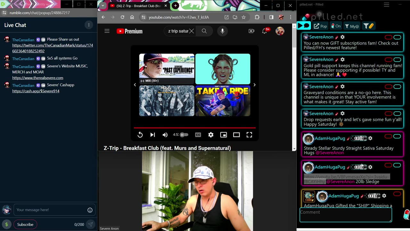This screenshot has width=410, height=231.
Task: Enter full screen on the player
Action: [x=249, y=135]
